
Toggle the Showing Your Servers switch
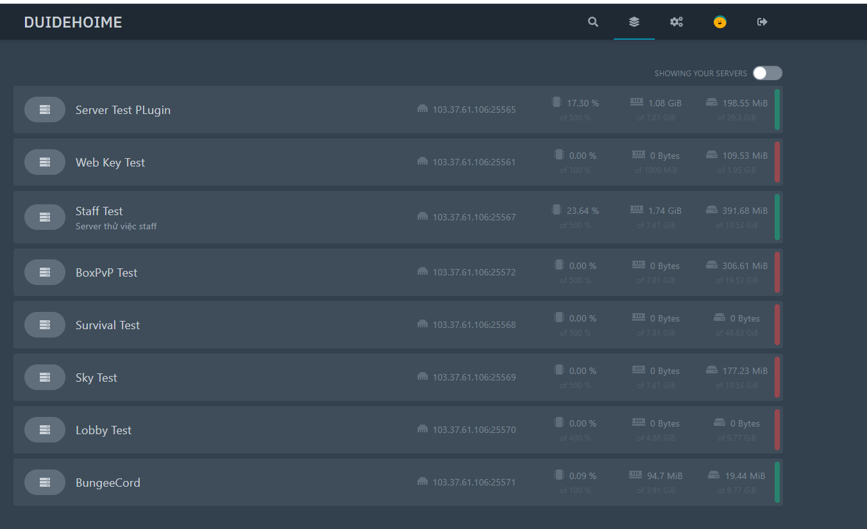[767, 73]
